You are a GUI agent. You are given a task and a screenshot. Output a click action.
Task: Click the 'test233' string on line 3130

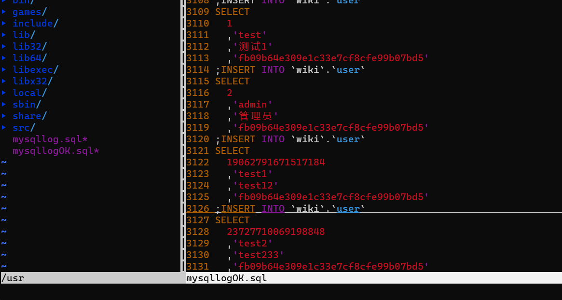click(x=259, y=255)
